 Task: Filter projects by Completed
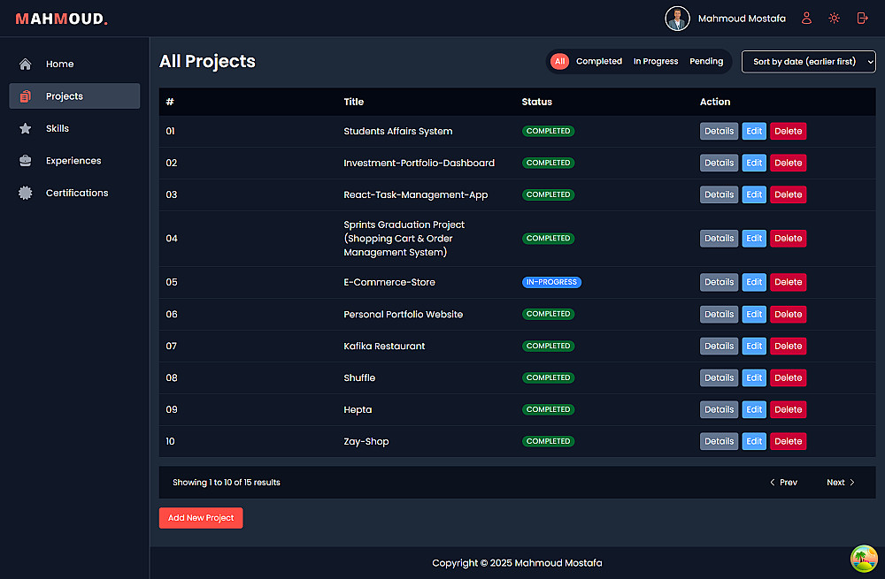599,62
